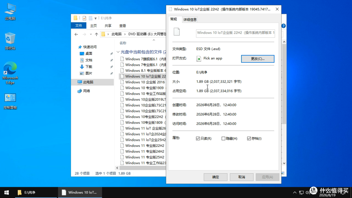
Task: Open the quick access toolbar customize dropdown
Action: pos(95,18)
